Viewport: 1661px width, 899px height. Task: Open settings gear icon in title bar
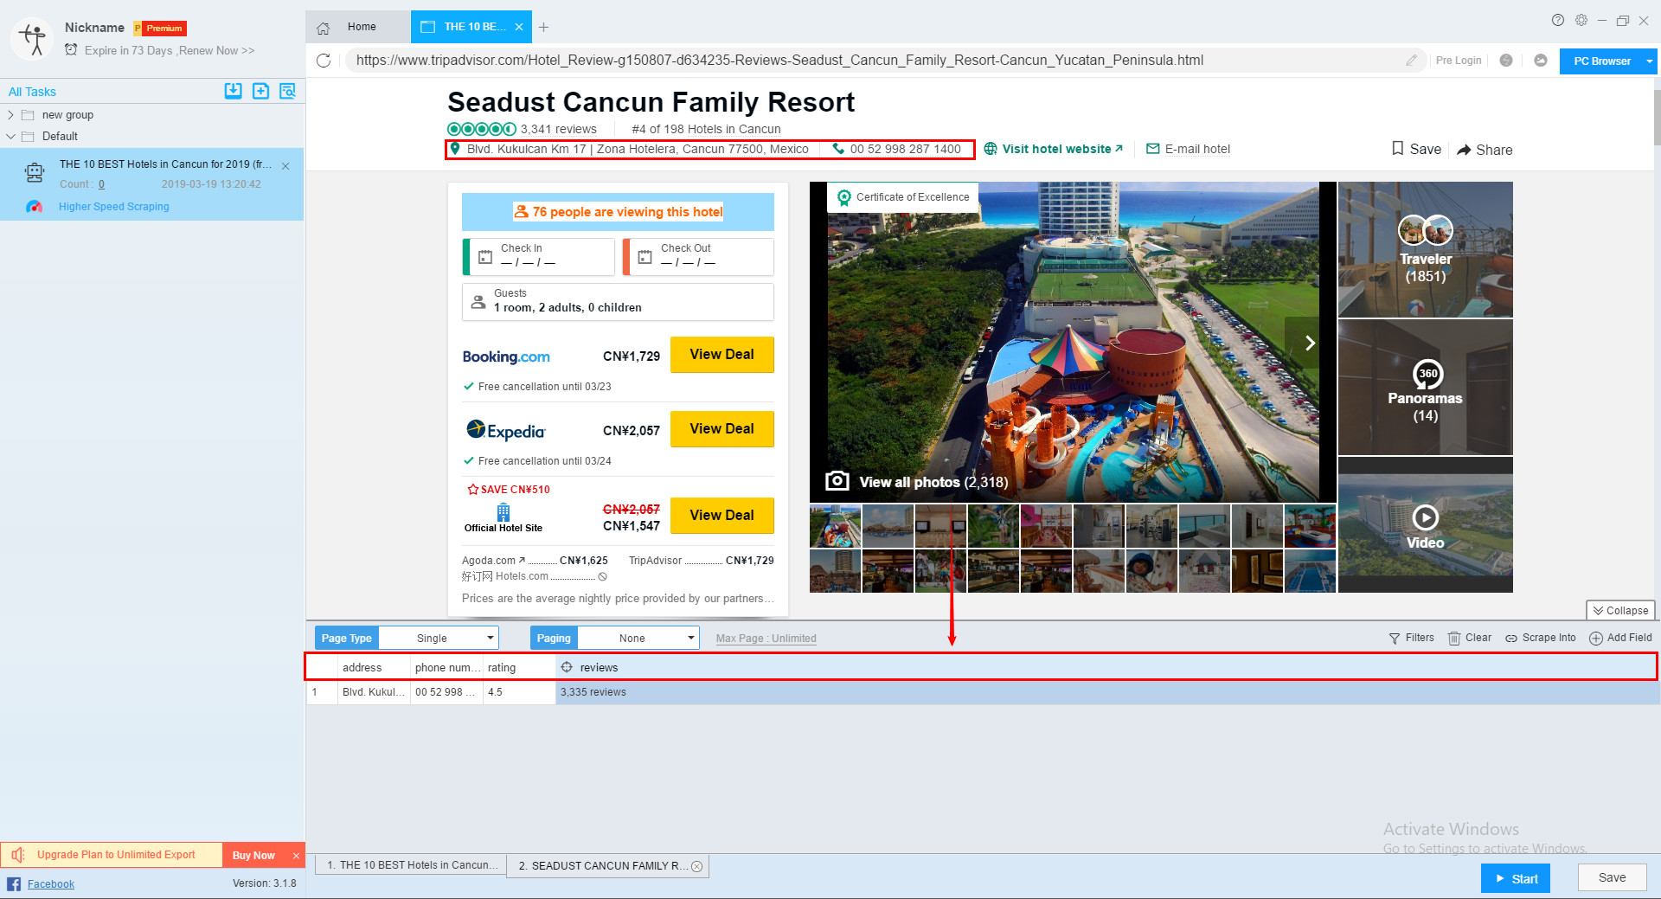coord(1581,20)
